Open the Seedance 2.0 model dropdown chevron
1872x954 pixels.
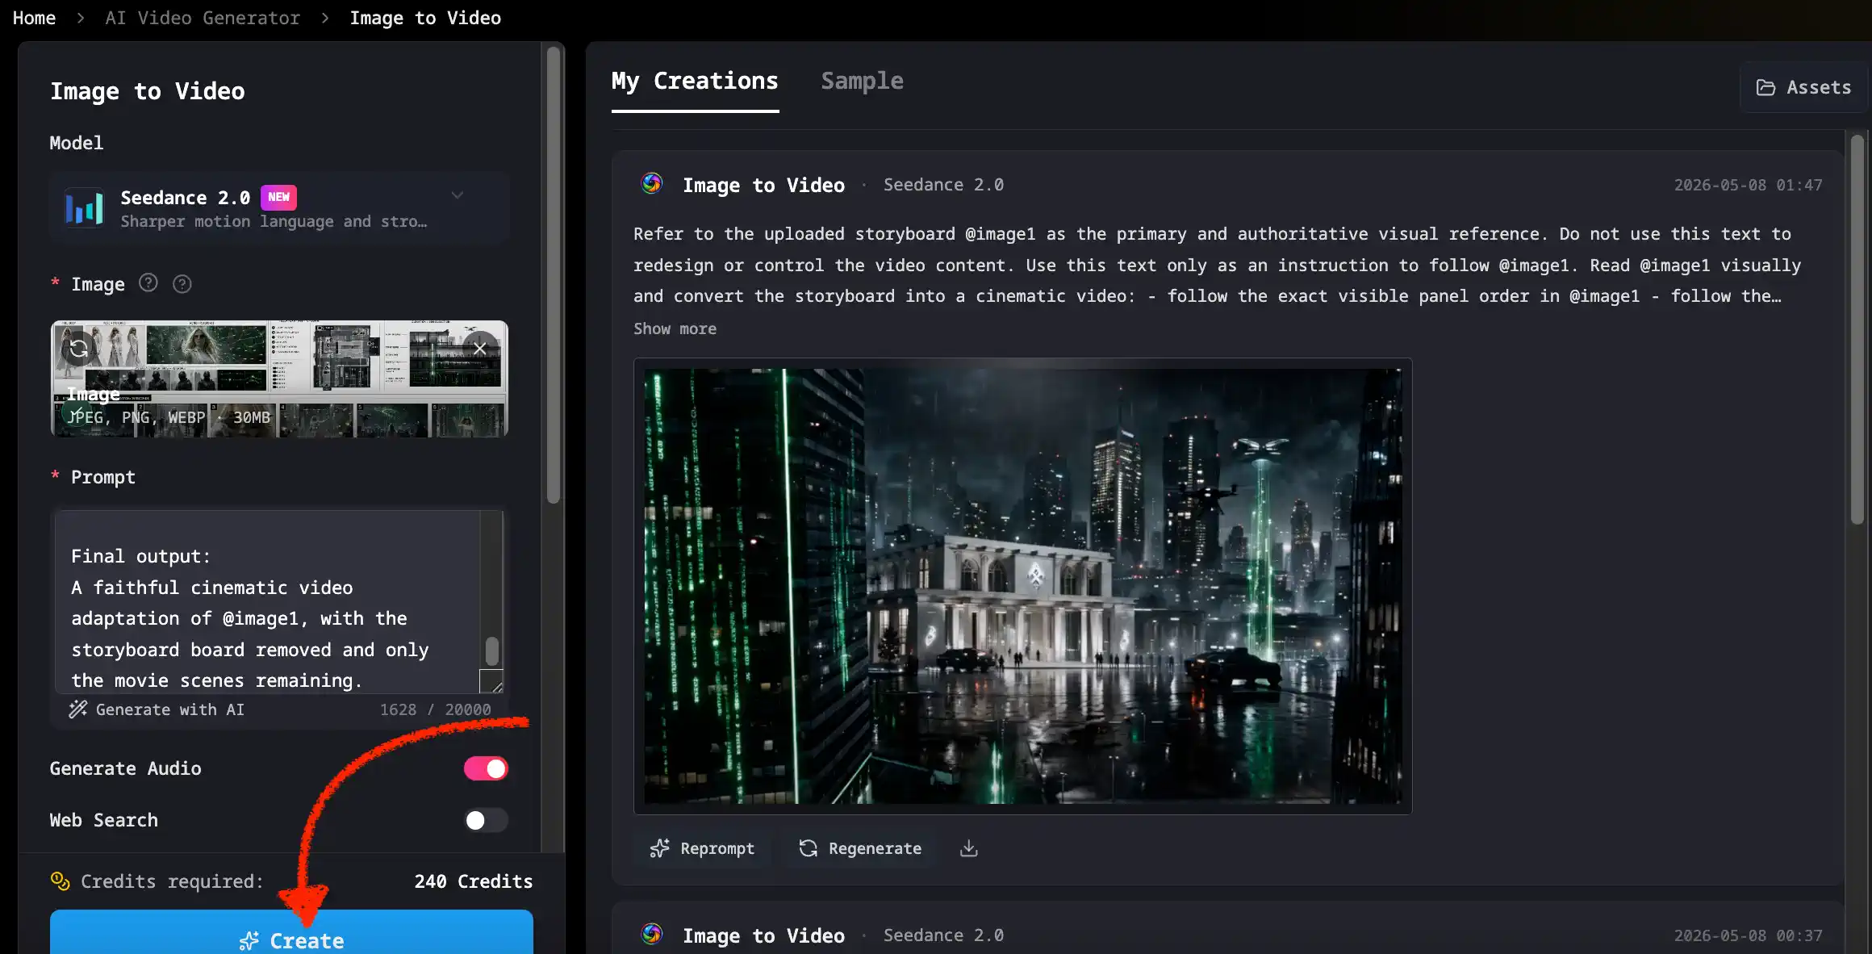click(458, 195)
